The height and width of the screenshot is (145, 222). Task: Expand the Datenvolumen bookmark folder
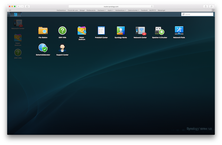click(x=134, y=10)
